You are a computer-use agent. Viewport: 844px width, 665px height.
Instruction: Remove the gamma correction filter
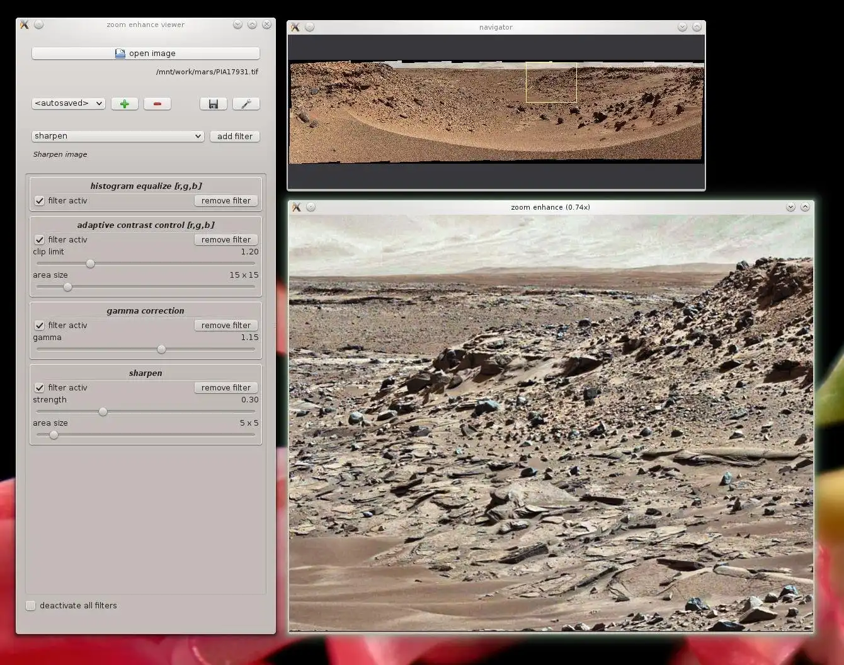(226, 326)
